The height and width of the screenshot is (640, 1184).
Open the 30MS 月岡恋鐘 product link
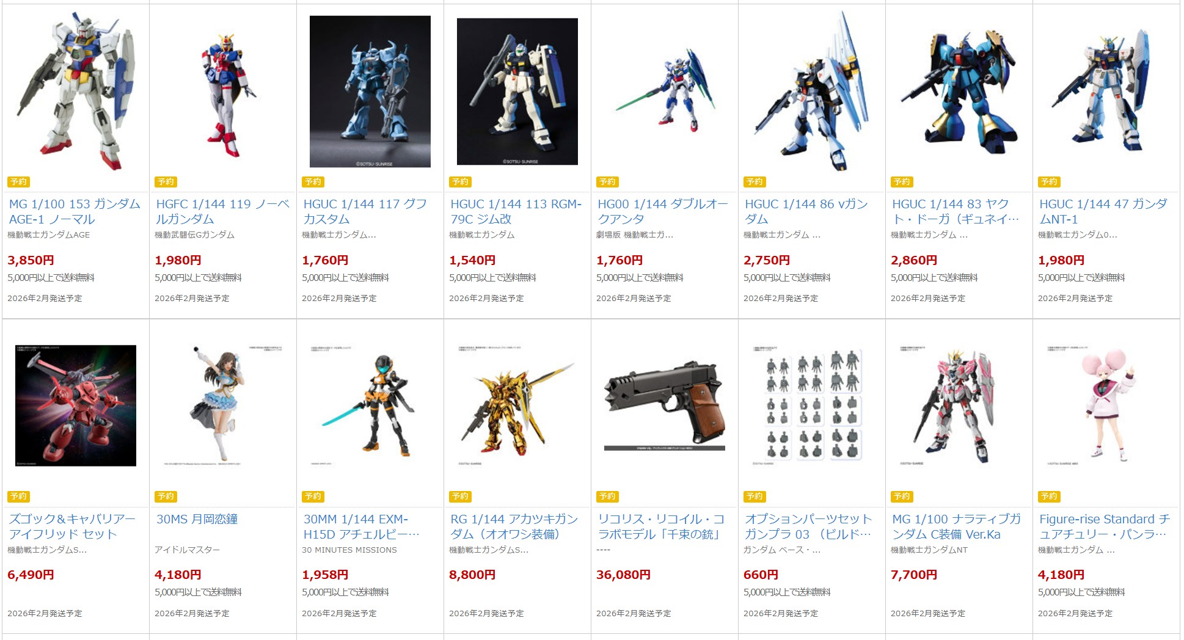tap(197, 519)
